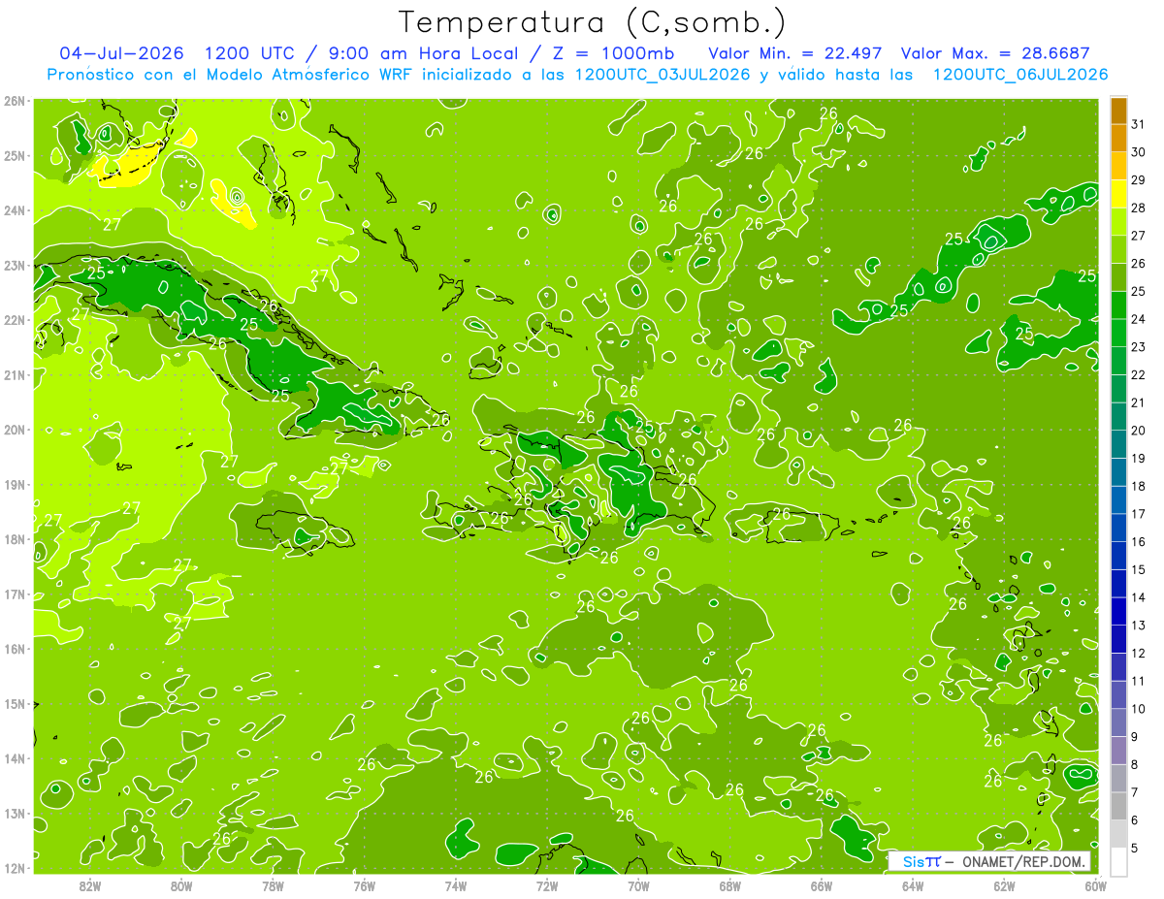Click the "ONAMET/REP.DOM." credit label

[1024, 861]
